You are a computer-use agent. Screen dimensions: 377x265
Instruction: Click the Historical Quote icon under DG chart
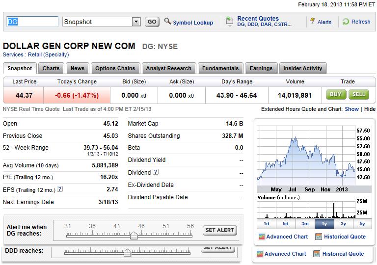click(x=319, y=237)
